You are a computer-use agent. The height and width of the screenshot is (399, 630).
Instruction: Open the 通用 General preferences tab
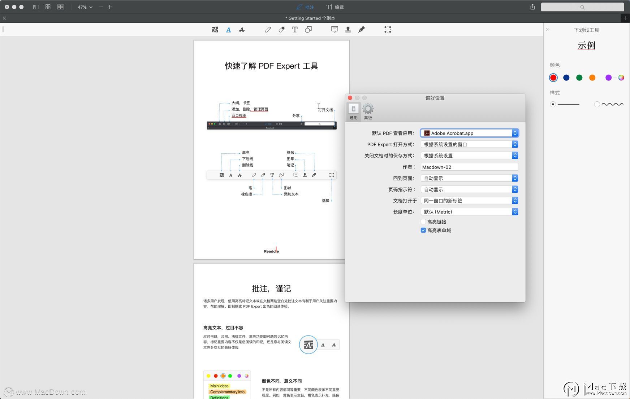click(x=353, y=111)
